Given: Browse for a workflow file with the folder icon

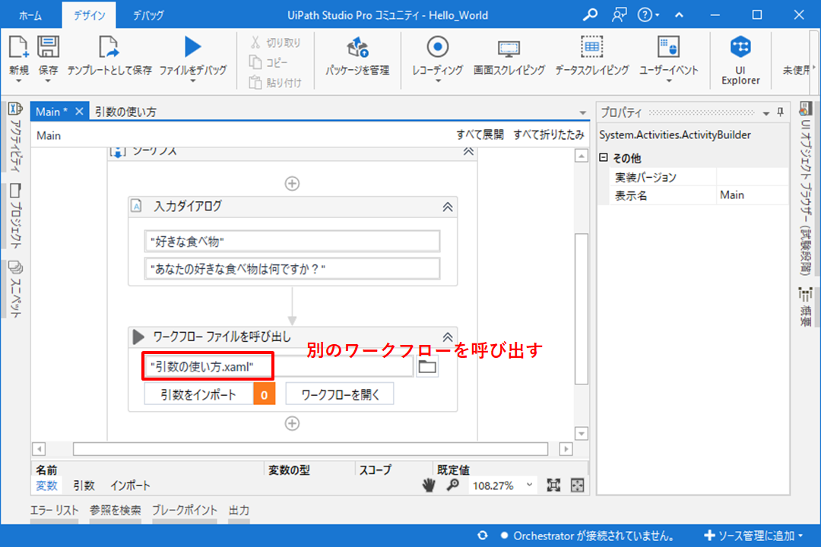Looking at the screenshot, I should coord(428,366).
